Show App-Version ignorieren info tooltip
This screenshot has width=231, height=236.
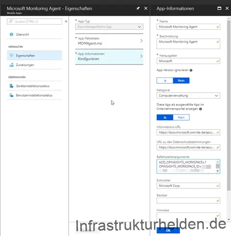(191, 70)
